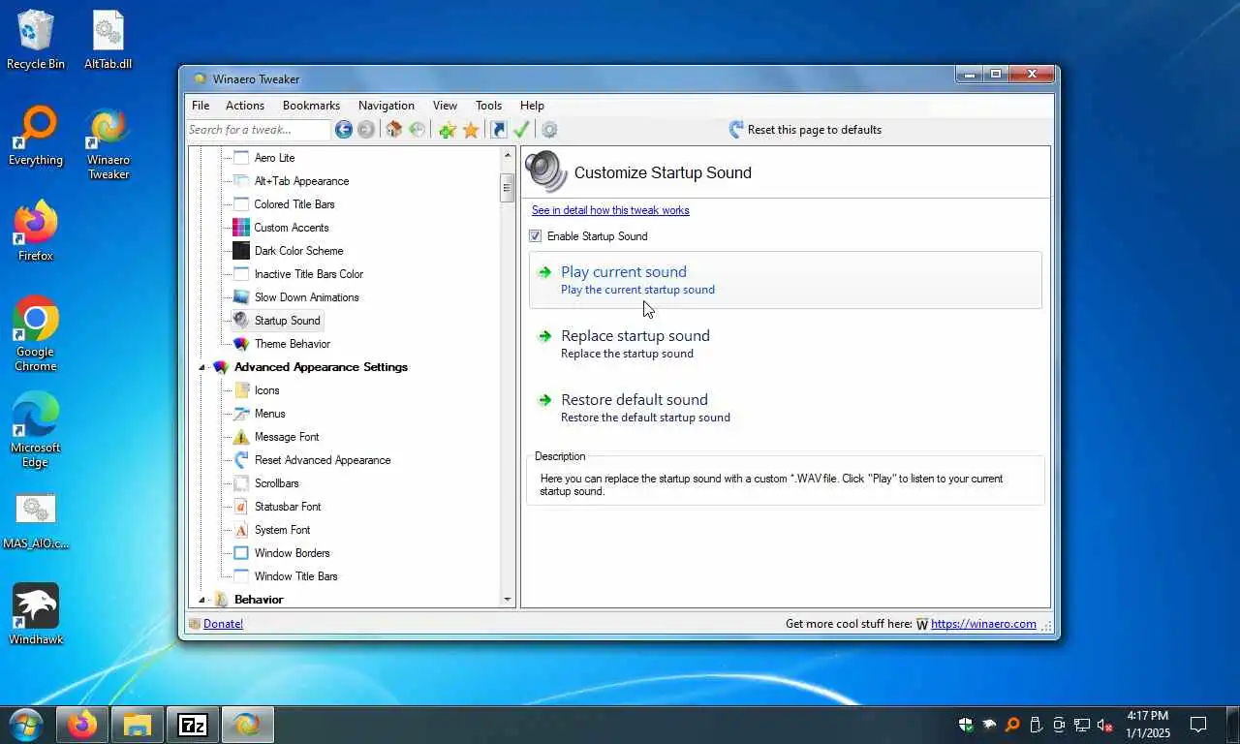This screenshot has height=744, width=1240.
Task: Open settings via the gear toolbar icon
Action: tap(549, 130)
